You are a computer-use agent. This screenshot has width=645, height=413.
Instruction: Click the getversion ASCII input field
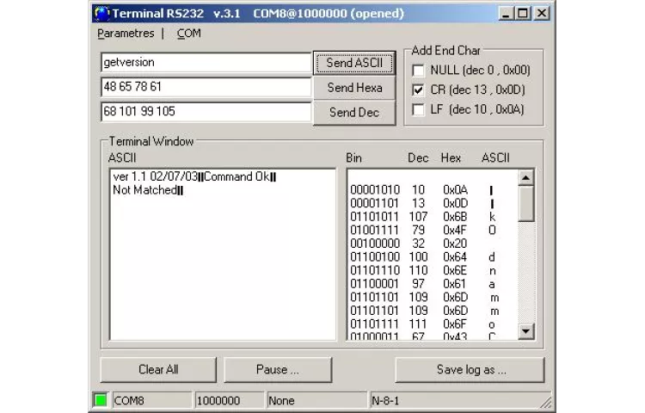point(205,63)
